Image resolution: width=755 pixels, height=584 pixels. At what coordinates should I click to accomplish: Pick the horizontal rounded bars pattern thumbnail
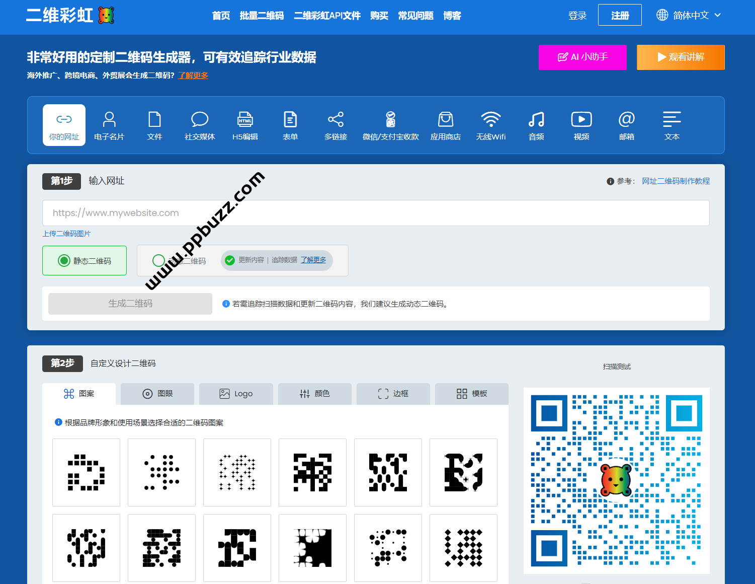tap(161, 548)
